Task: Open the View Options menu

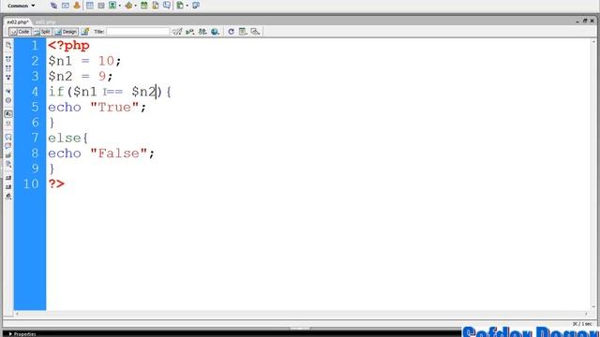Action: coord(243,32)
